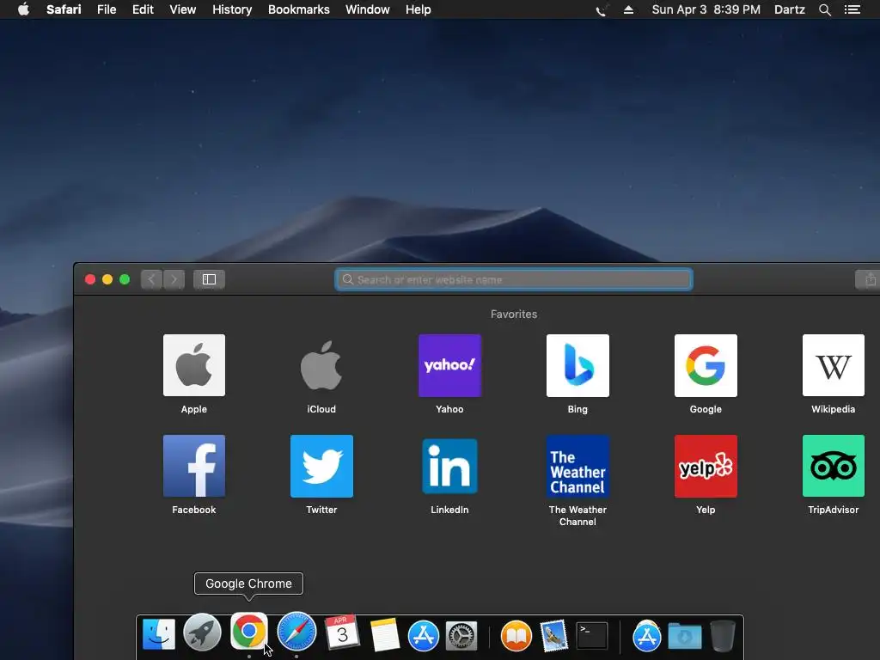Open Terminal from the Dock
The height and width of the screenshot is (660, 880).
tap(592, 636)
